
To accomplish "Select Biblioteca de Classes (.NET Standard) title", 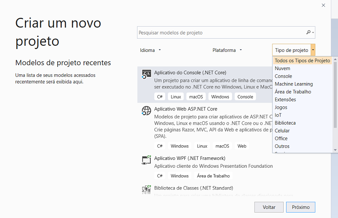I will tap(193, 188).
